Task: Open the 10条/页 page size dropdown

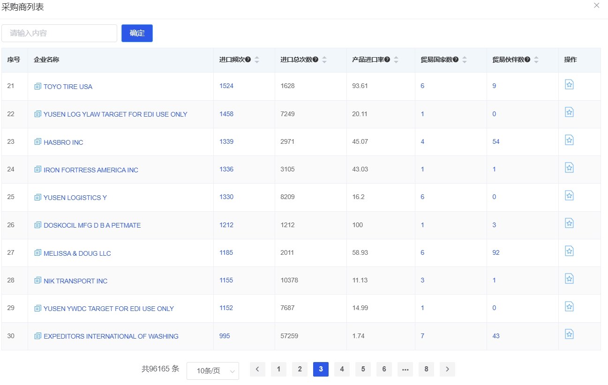Action: pos(213,371)
